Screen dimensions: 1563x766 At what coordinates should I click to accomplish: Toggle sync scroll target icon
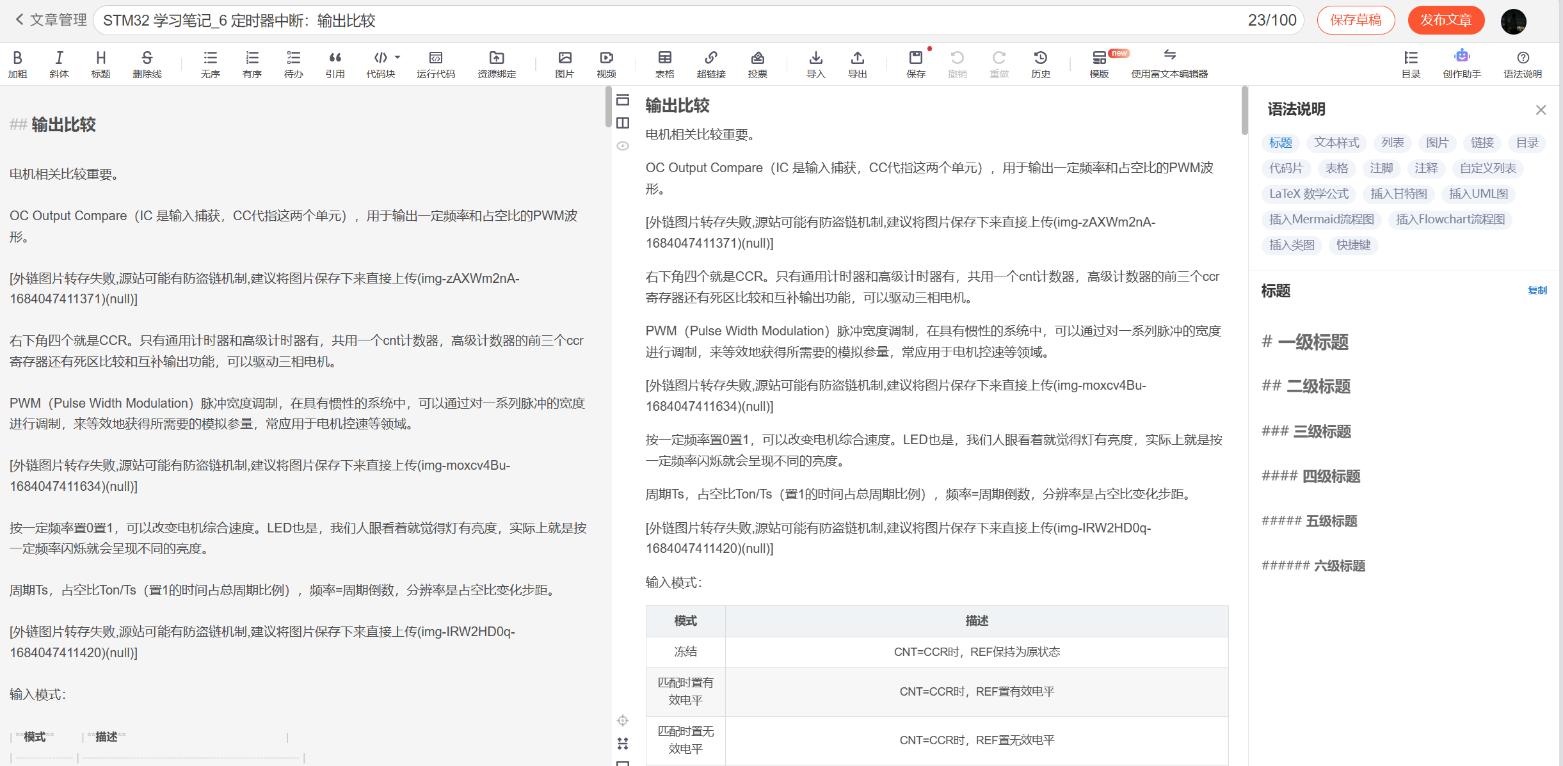623,721
